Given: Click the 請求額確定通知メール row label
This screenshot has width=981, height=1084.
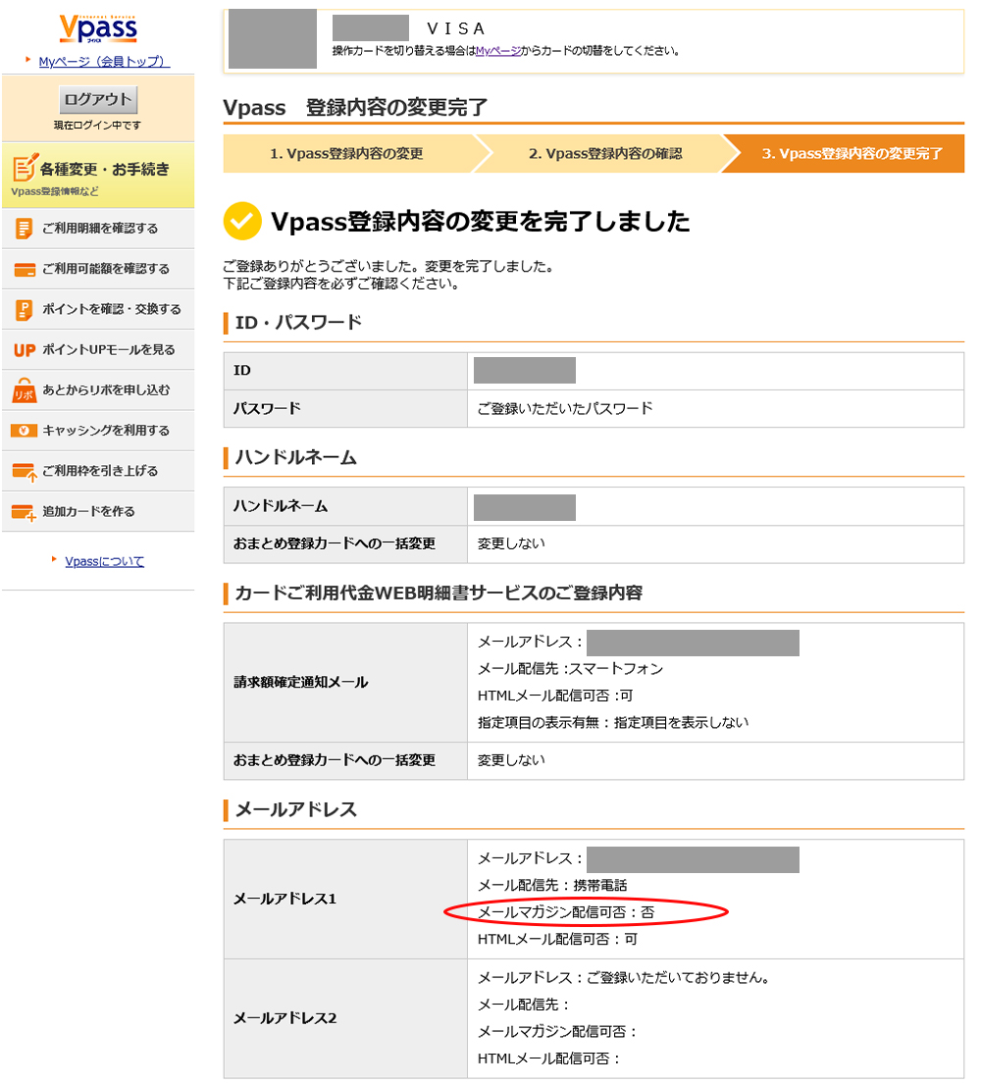Looking at the screenshot, I should click(301, 683).
